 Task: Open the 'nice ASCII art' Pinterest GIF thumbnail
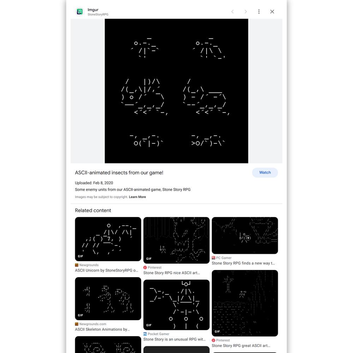[176, 240]
